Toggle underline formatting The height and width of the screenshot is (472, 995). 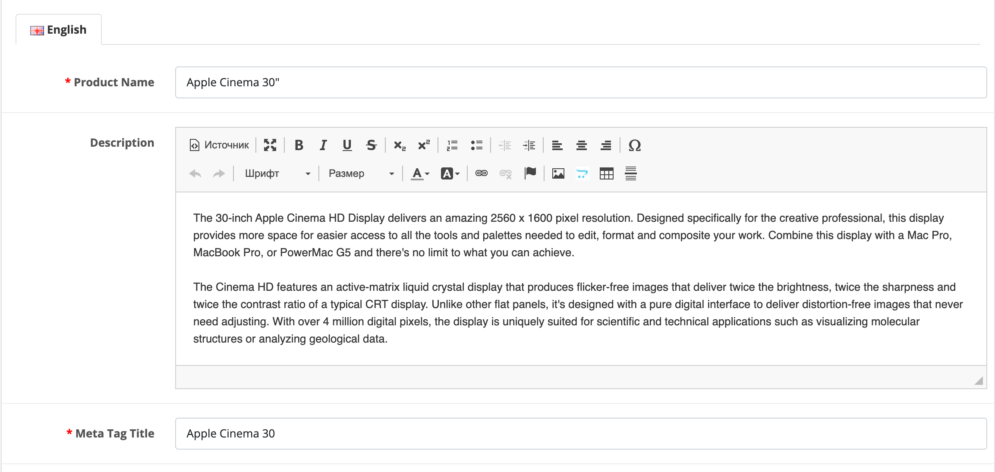(x=347, y=145)
